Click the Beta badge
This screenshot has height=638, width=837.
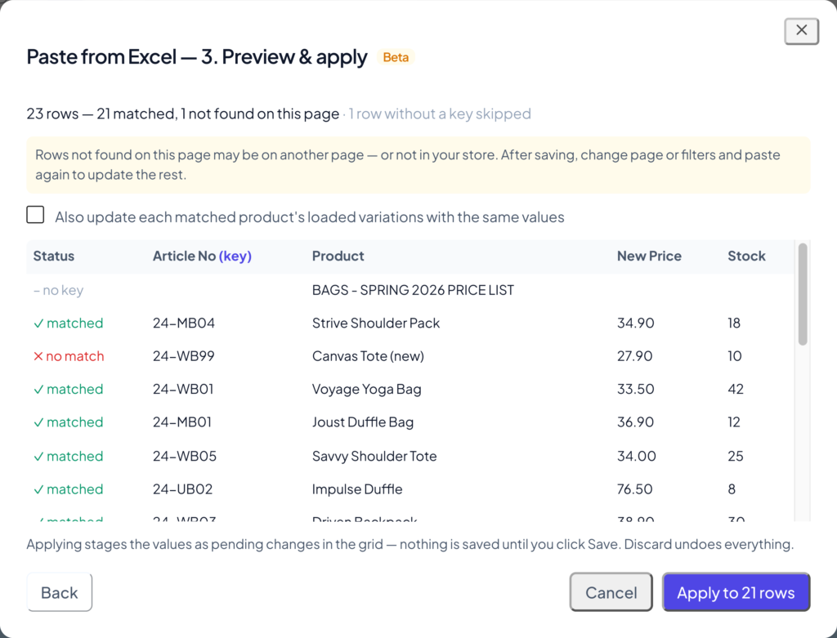click(396, 57)
